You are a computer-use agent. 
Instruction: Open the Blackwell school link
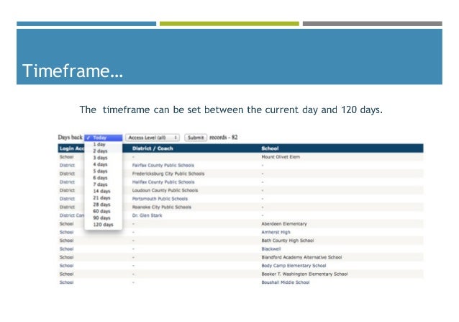(271, 249)
